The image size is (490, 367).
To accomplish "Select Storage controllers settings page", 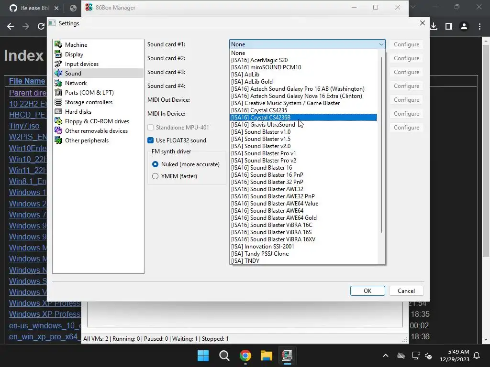I will pyautogui.click(x=89, y=102).
